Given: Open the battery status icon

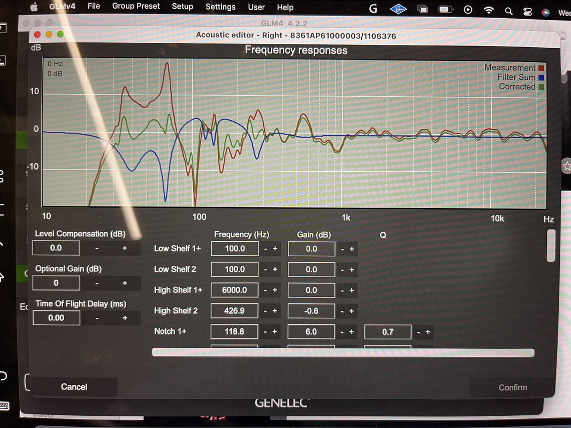Looking at the screenshot, I should [445, 10].
